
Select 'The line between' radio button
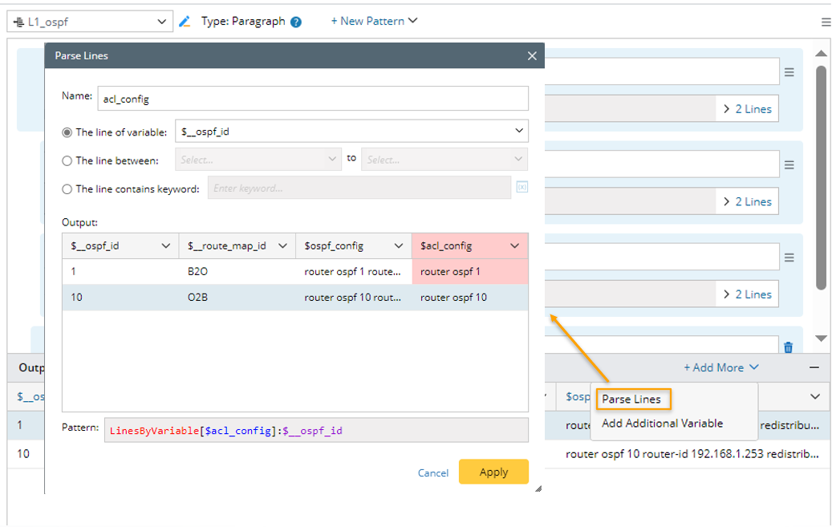[67, 160]
